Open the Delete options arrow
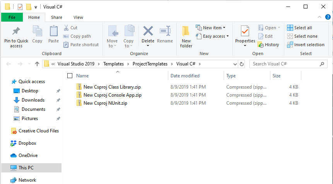Screen dimensions: 333x184 (x=148, y=46)
